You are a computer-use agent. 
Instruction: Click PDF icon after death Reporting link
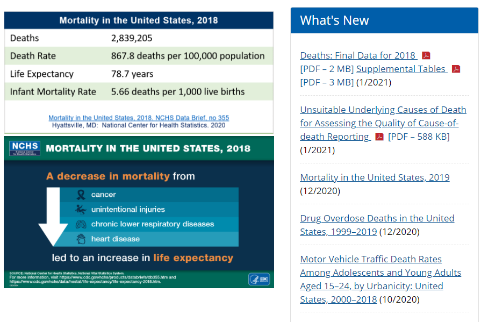pyautogui.click(x=379, y=137)
